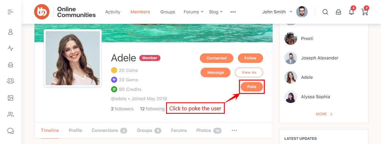
Task: Open the activity pulse sidebar icon
Action: 11,48
